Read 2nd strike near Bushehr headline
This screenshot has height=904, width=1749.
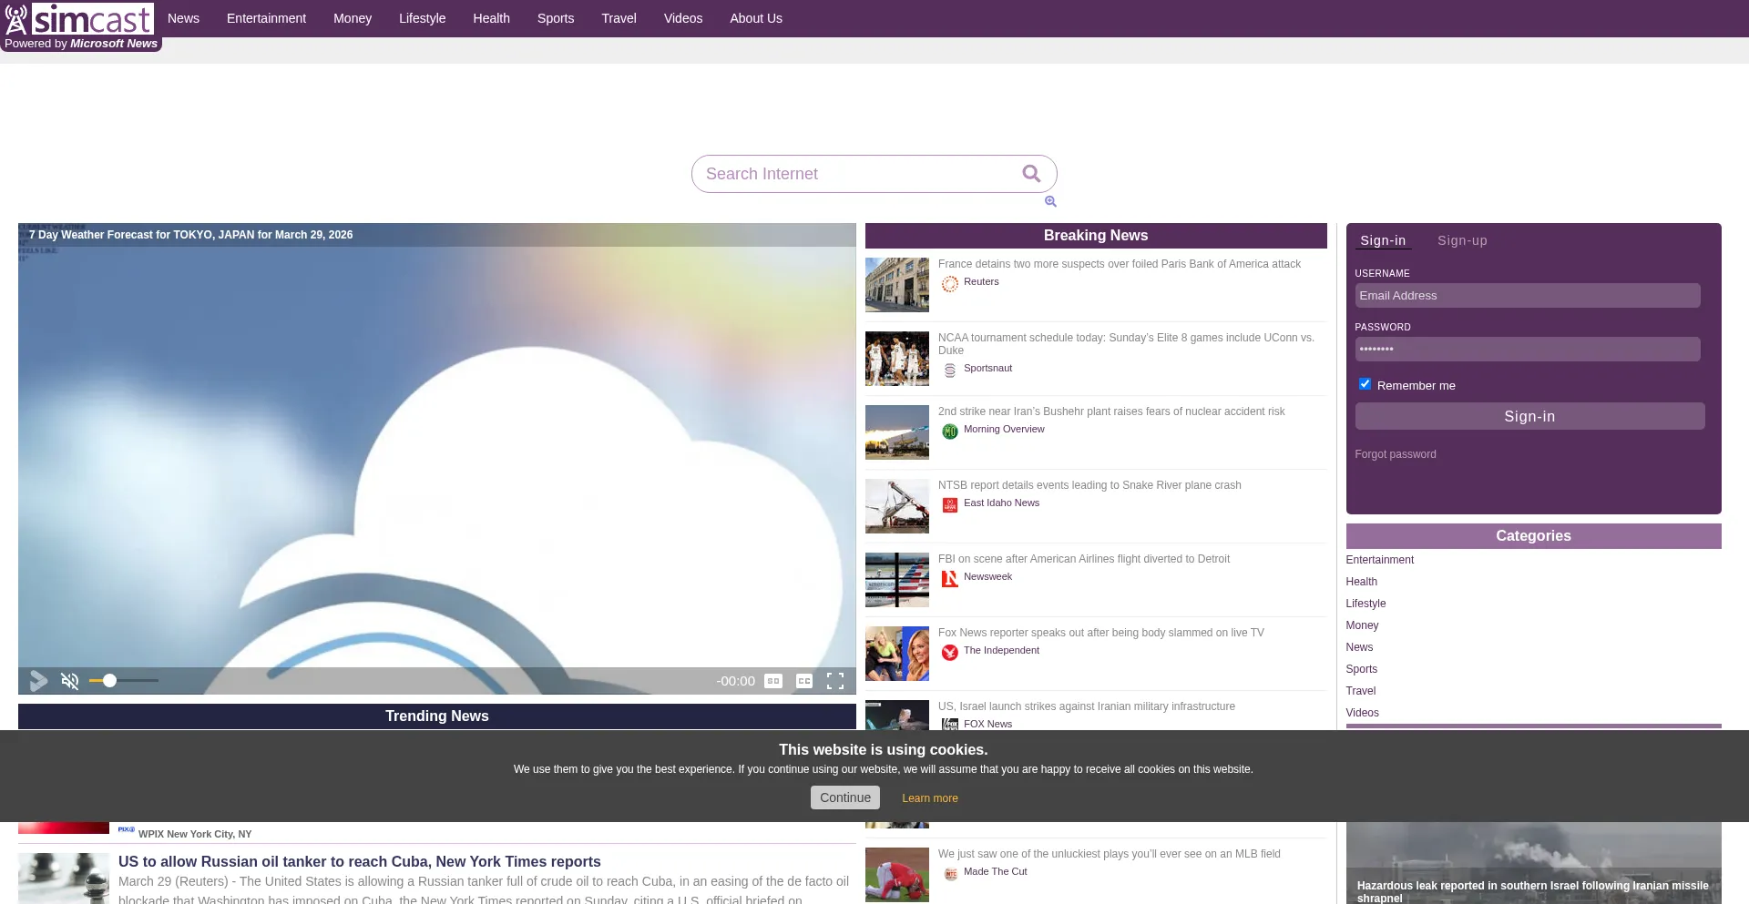[x=1111, y=411]
